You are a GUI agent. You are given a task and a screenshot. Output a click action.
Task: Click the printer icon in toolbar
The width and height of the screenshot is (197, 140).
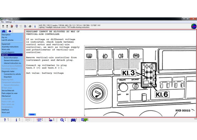[30, 26]
